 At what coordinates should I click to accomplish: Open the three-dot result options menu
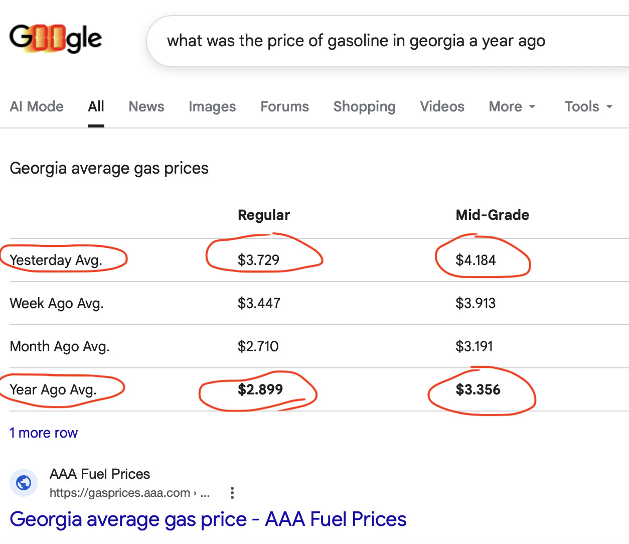pyautogui.click(x=232, y=493)
